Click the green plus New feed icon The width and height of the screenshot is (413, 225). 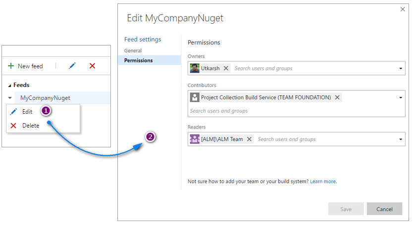click(11, 66)
